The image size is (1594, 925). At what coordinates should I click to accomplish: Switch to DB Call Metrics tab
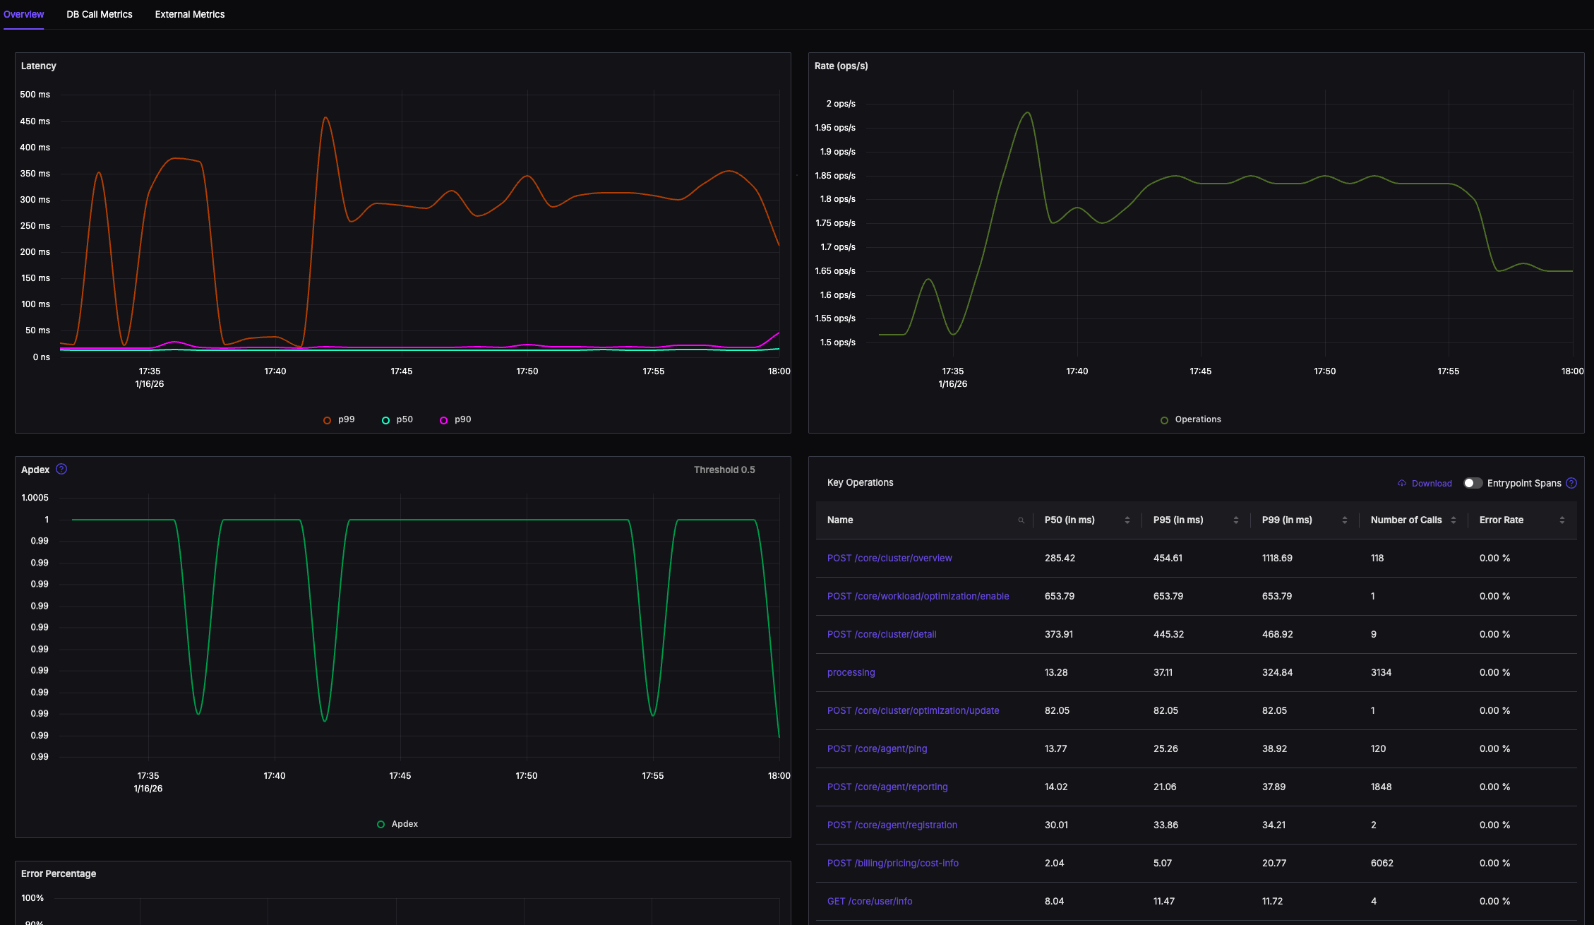(x=100, y=15)
